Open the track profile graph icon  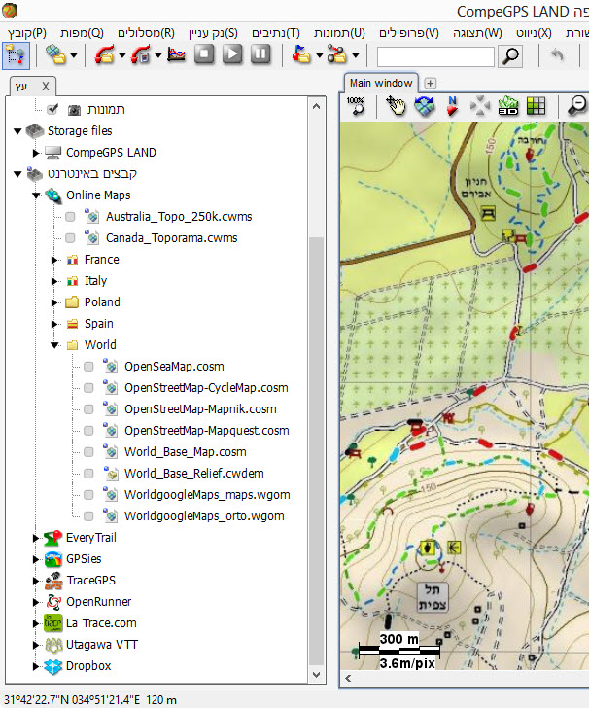(x=176, y=55)
